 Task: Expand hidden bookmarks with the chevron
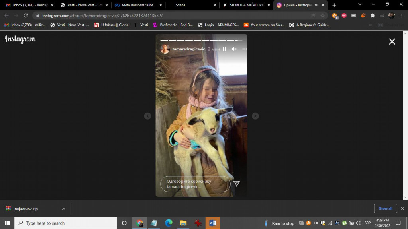371,25
